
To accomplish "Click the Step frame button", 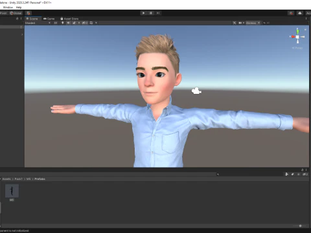I will pos(158,13).
